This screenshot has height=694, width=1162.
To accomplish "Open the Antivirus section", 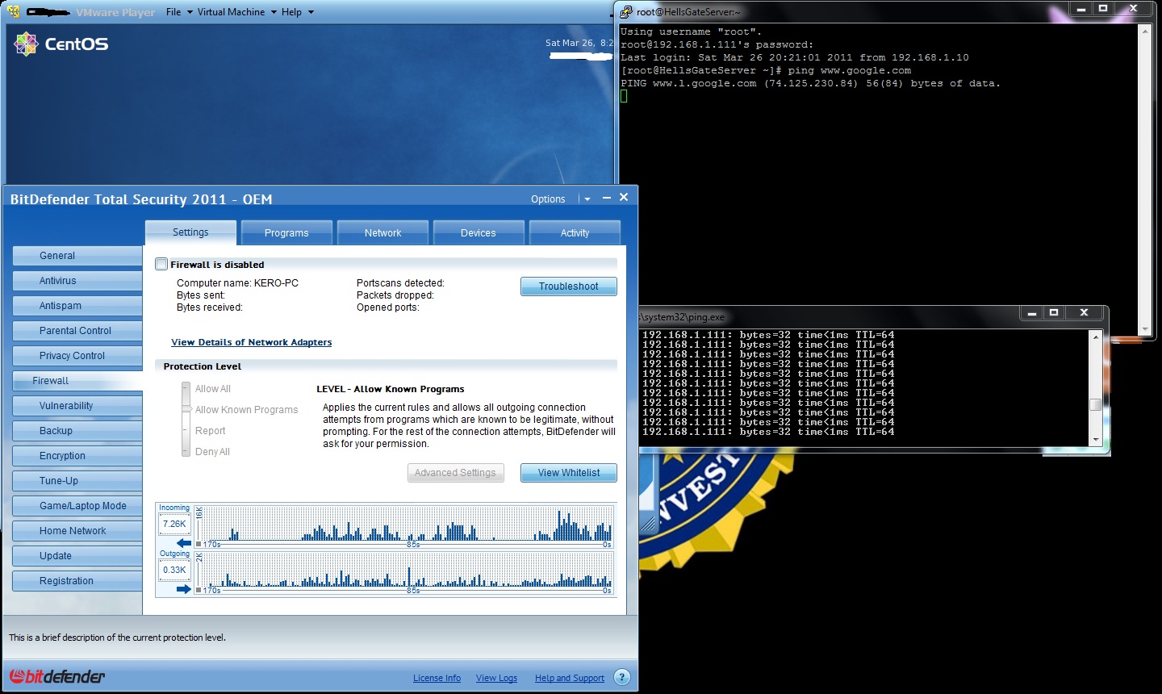I will [x=77, y=281].
